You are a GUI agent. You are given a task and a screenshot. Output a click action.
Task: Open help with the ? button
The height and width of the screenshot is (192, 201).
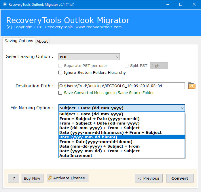coord(14,178)
